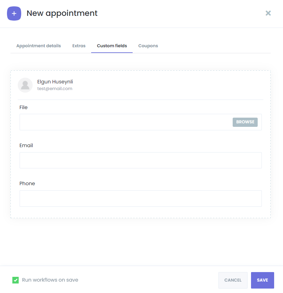Open the Extras tab
Screen dimensions: 283x293
(x=79, y=46)
